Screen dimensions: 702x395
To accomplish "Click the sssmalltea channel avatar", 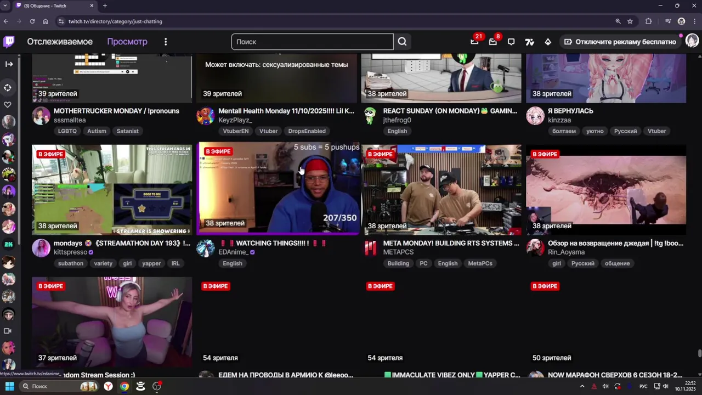I will click(41, 116).
